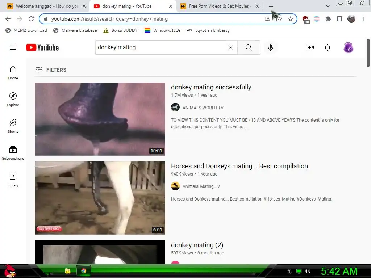Open Subscriptions in the sidebar

click(x=13, y=153)
